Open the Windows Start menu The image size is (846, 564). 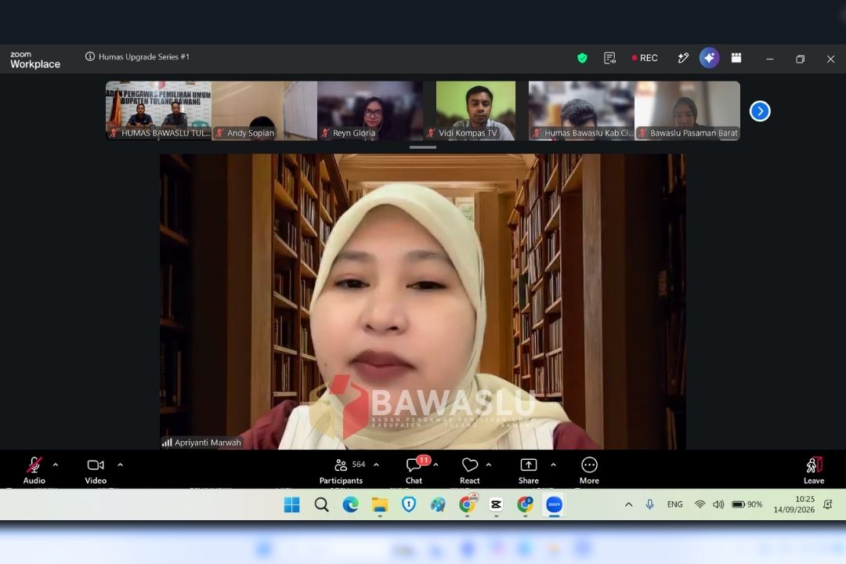(292, 504)
